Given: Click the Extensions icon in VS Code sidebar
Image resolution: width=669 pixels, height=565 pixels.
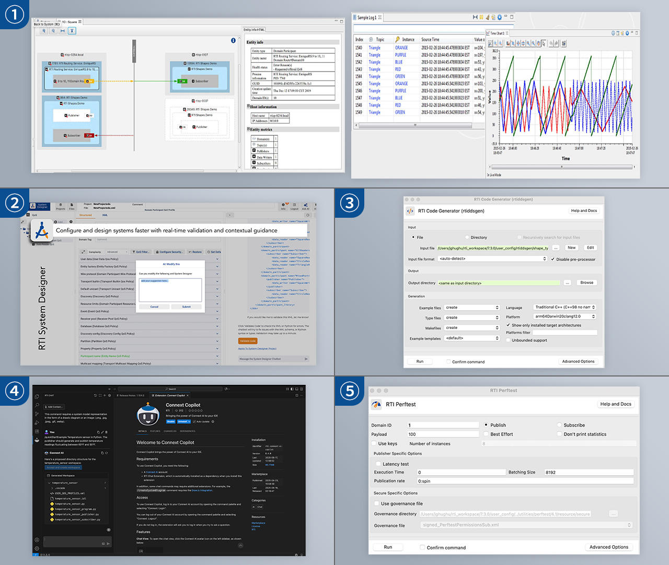Looking at the screenshot, I should pos(37,431).
